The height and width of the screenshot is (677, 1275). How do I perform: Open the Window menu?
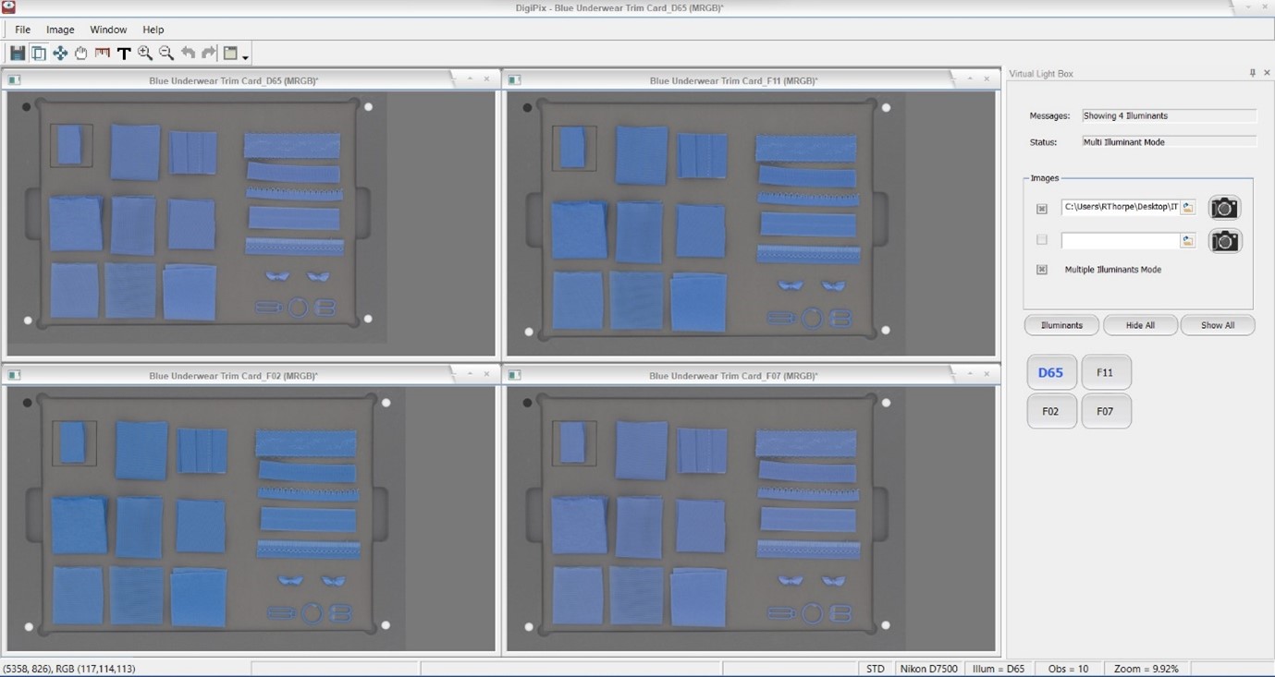pyautogui.click(x=108, y=30)
